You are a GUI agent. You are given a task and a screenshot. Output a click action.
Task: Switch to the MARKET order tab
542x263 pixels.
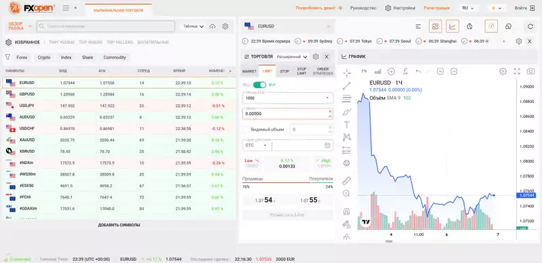point(249,71)
